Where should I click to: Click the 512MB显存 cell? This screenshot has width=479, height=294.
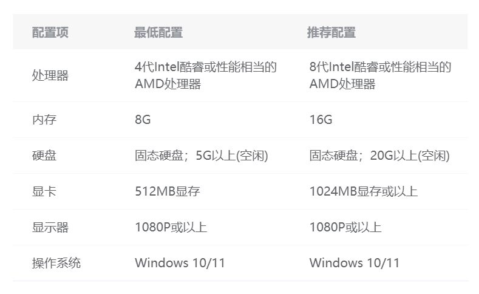[x=168, y=191]
